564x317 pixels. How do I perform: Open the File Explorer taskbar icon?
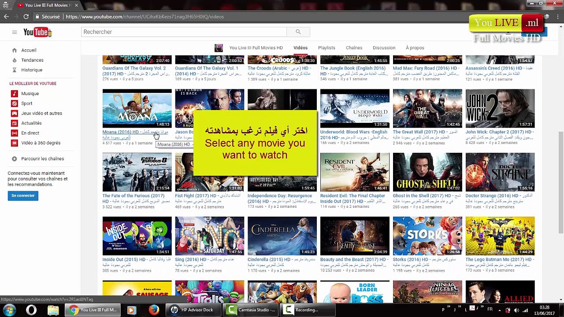[x=53, y=310]
